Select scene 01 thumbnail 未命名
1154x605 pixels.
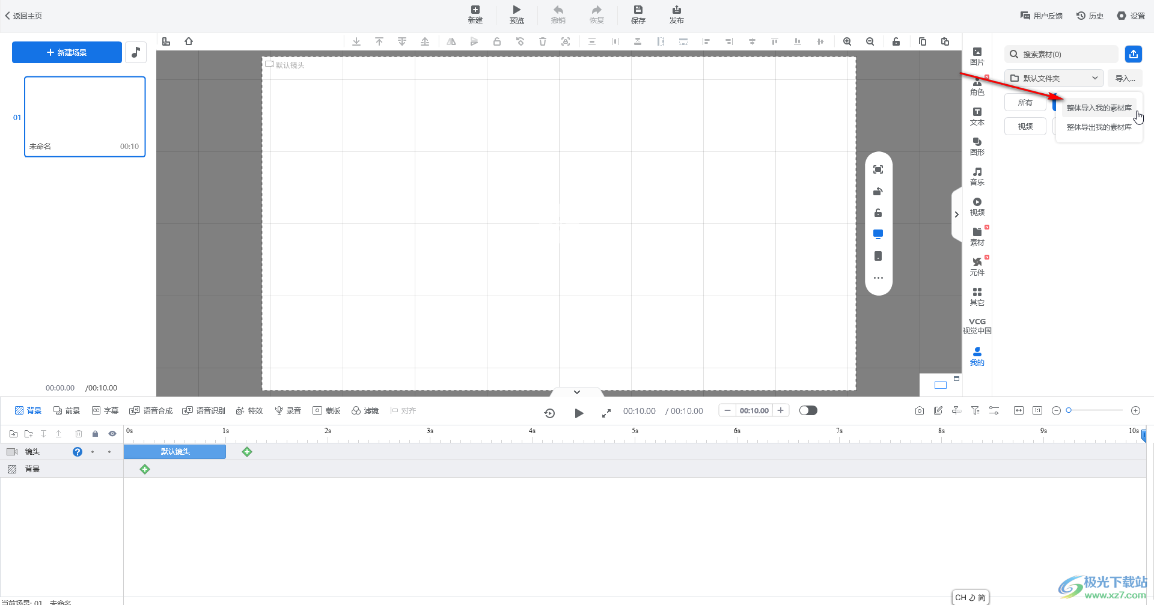[x=85, y=117]
